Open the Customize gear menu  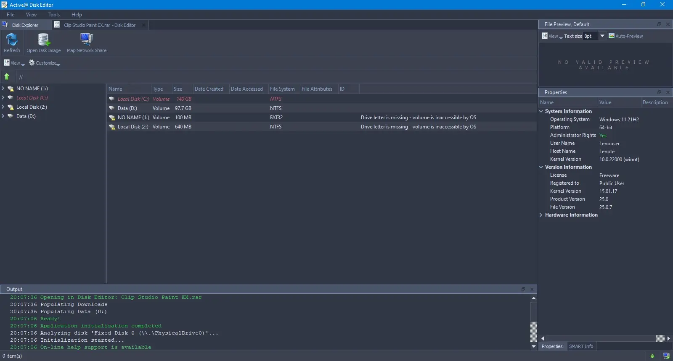pos(44,63)
